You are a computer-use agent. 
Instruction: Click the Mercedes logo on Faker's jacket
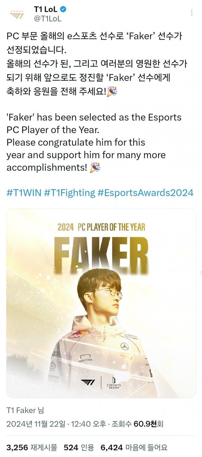pyautogui.click(x=124, y=346)
